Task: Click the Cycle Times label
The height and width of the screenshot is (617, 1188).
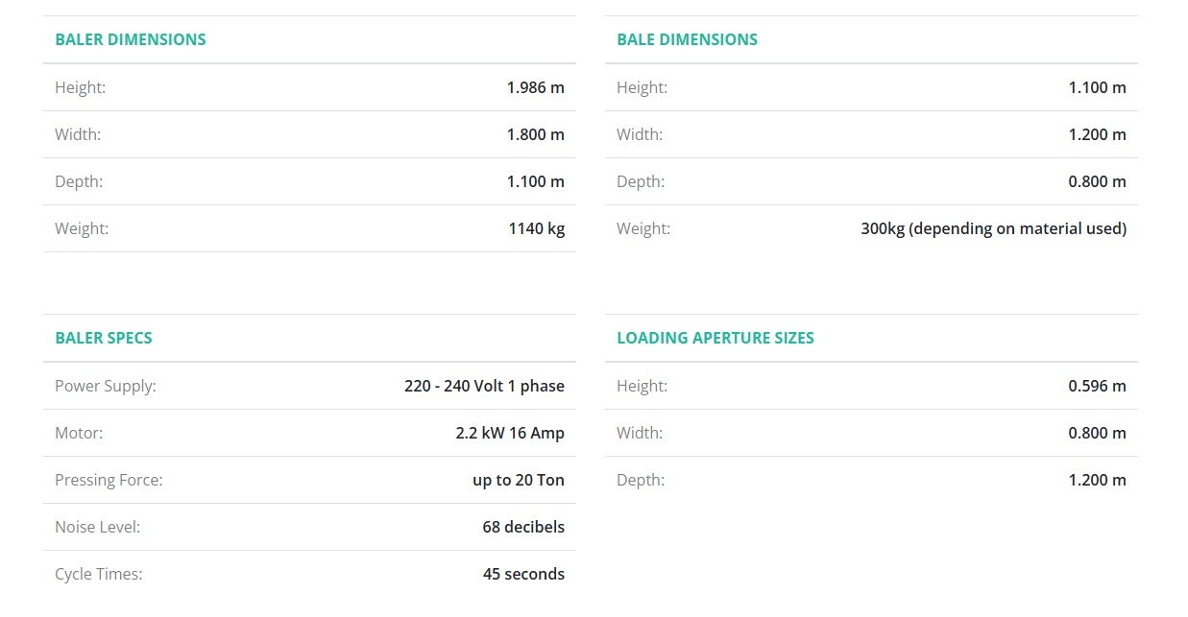Action: click(x=98, y=574)
